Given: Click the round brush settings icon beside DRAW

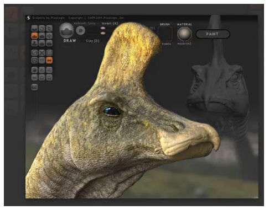Looking at the screenshot, I should 81,30.
